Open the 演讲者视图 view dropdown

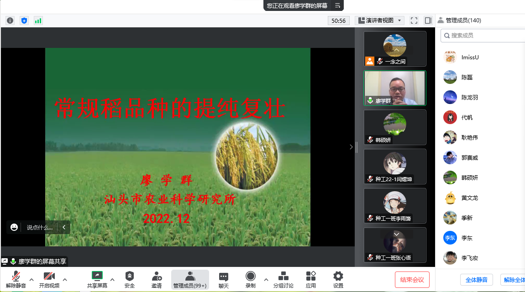(x=380, y=21)
